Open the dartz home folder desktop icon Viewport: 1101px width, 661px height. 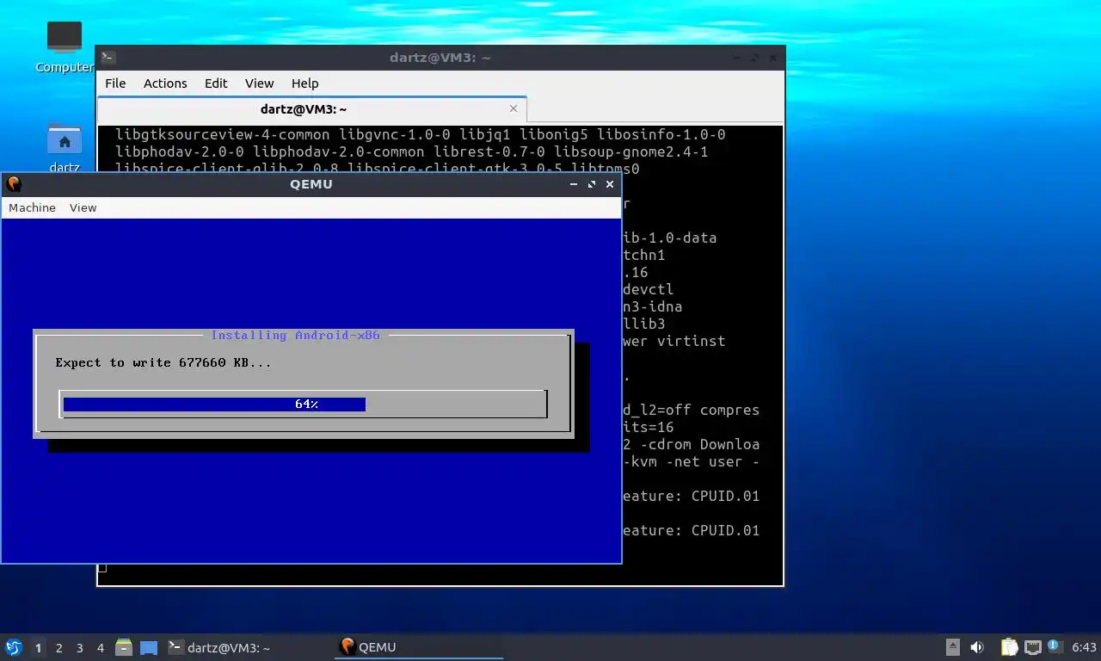coord(64,148)
